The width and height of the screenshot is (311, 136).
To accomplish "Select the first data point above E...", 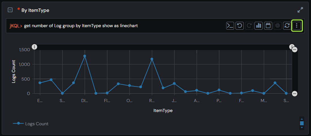I will [x=40, y=83].
